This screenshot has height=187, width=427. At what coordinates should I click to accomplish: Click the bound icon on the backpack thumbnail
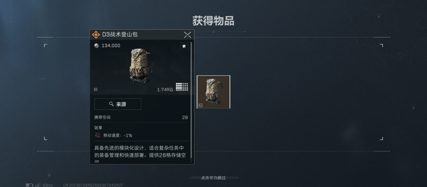[200, 105]
